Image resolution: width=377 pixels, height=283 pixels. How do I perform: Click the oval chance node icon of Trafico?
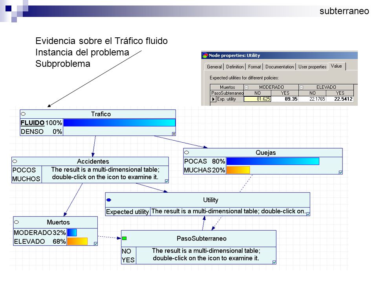pos(23,114)
